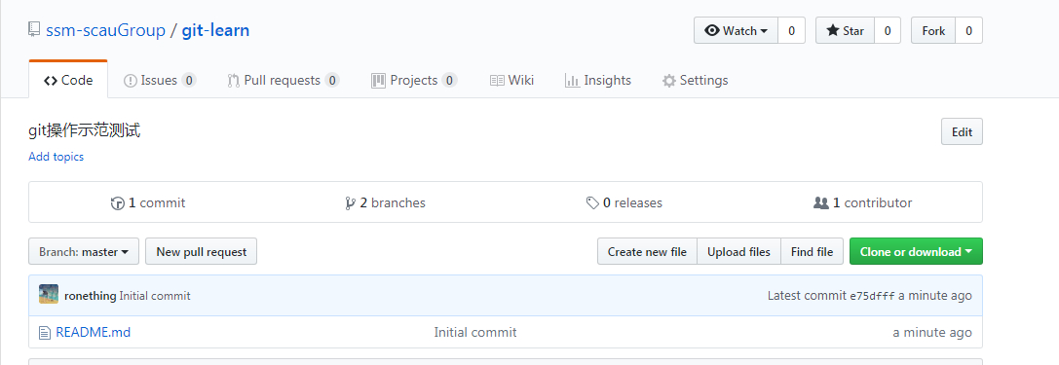This screenshot has width=1059, height=365.
Task: Click the e75dfff commit hash
Action: click(872, 296)
